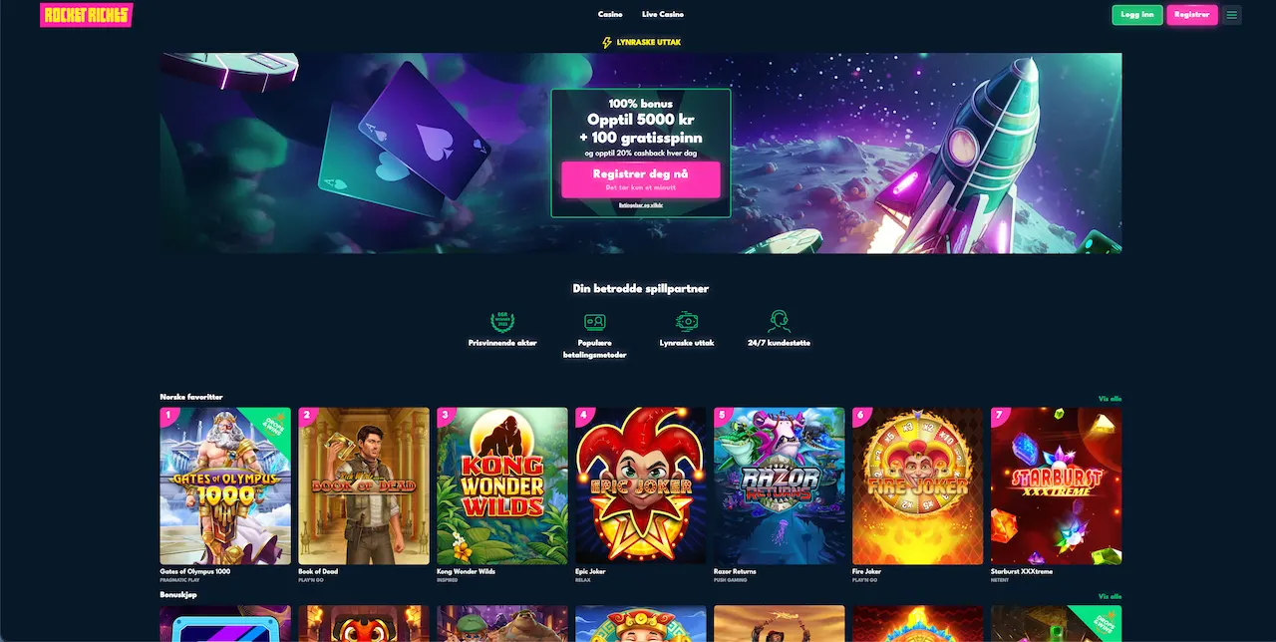Click the Lynraske uttak money icon
This screenshot has height=642, width=1276.
pos(687,322)
